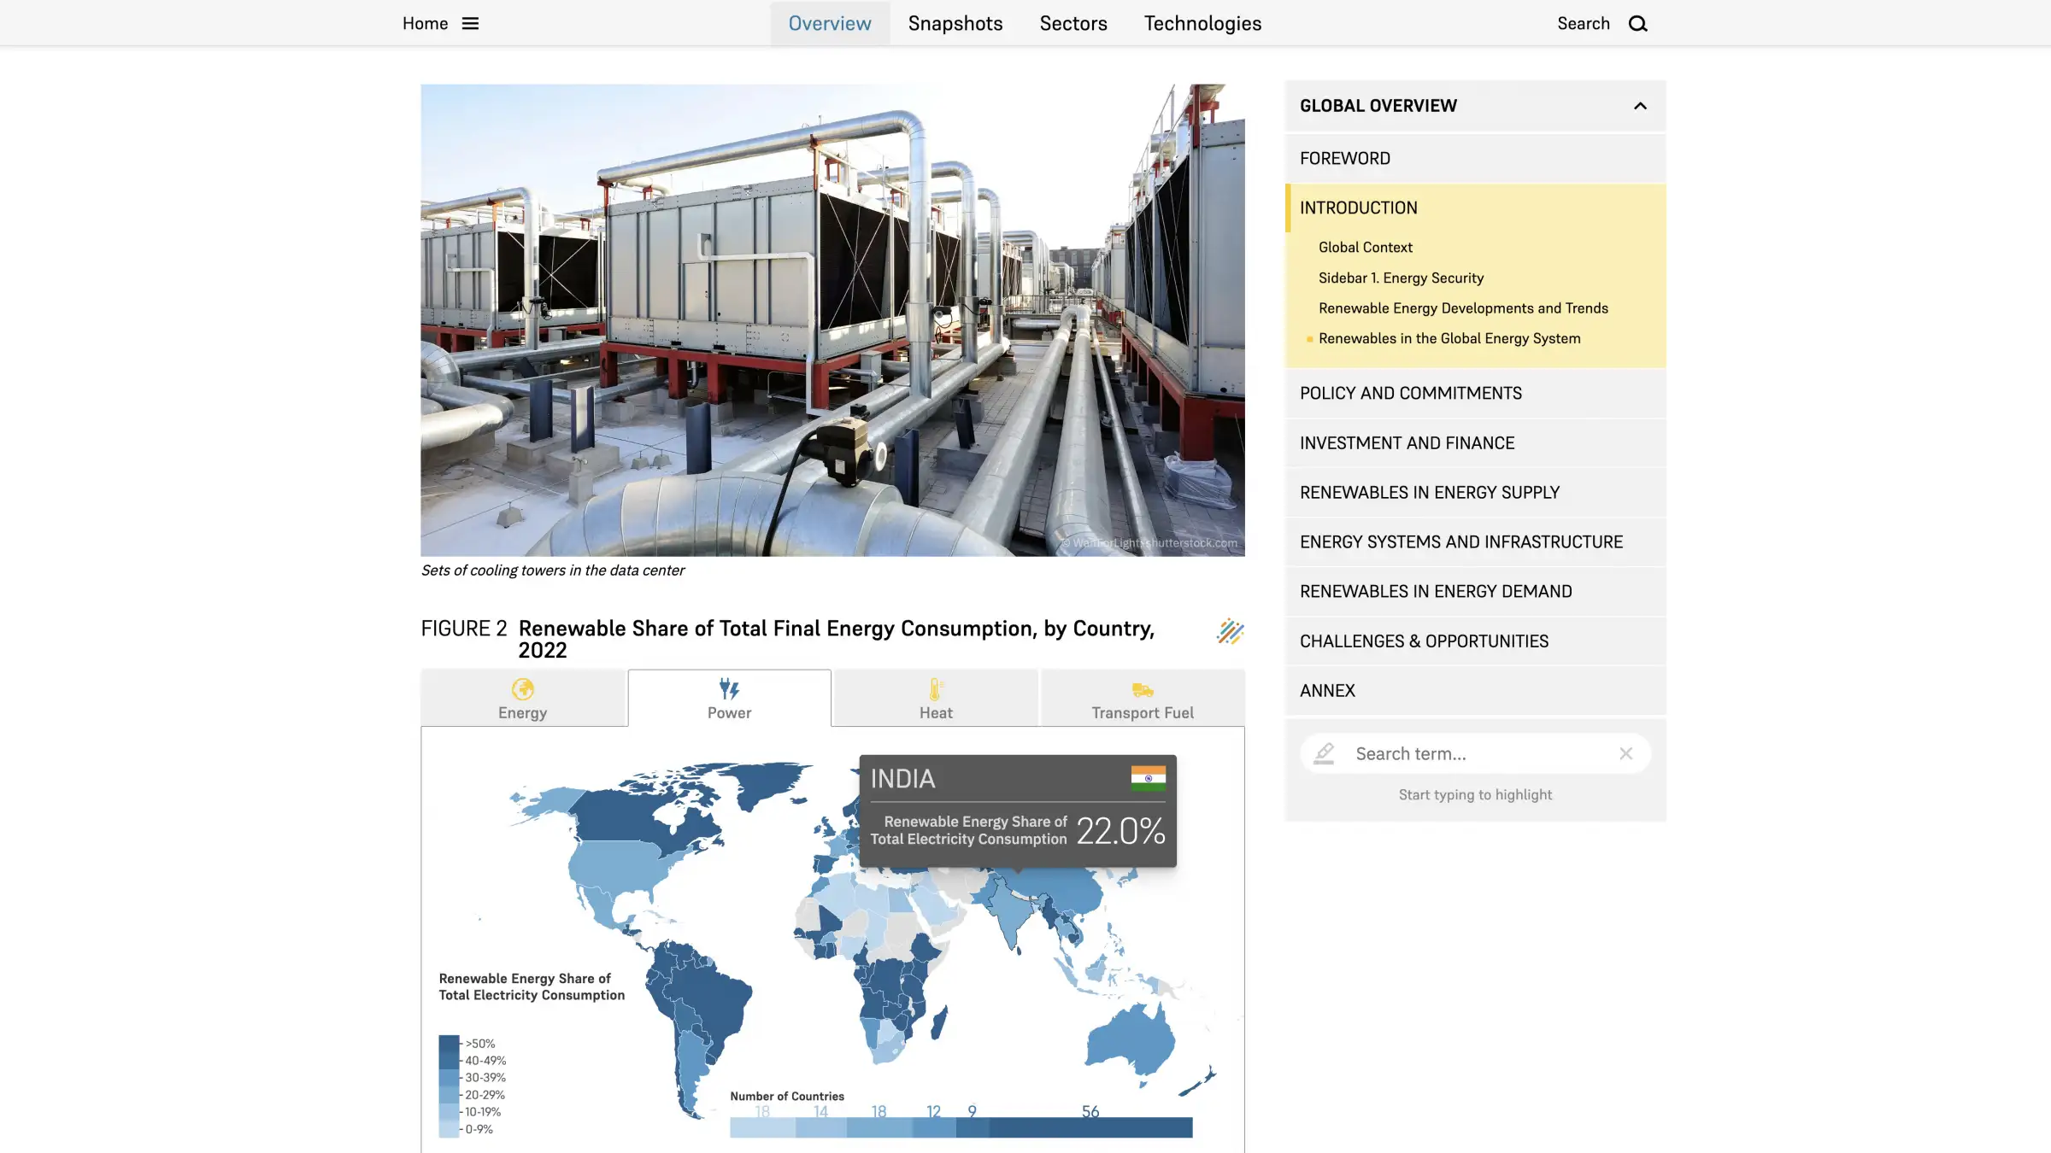Open the Technologies menu tab
2051x1153 pixels.
tap(1202, 23)
